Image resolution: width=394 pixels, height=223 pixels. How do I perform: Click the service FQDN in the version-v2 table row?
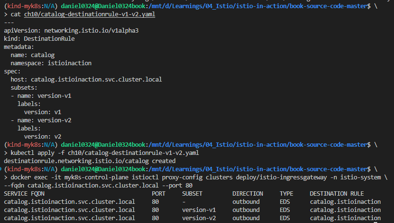(70, 218)
